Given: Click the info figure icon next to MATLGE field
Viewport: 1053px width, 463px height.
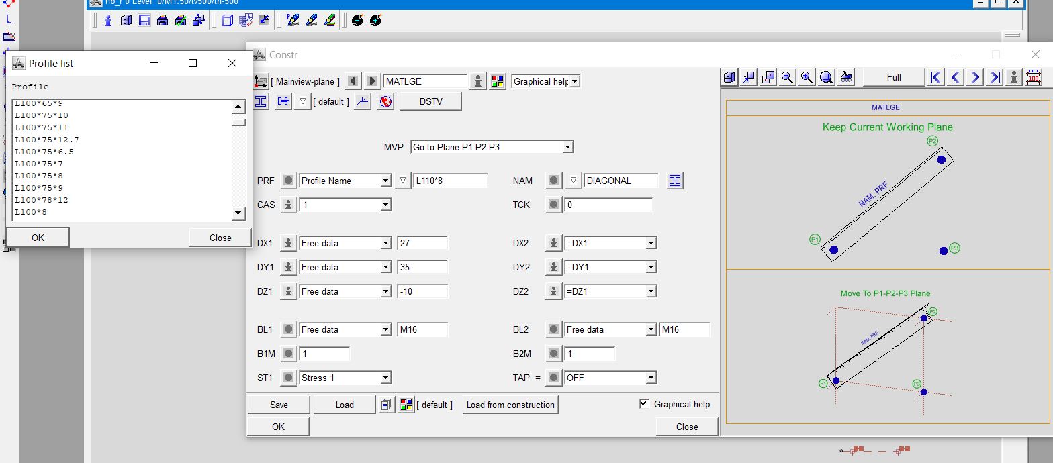Looking at the screenshot, I should tap(477, 81).
